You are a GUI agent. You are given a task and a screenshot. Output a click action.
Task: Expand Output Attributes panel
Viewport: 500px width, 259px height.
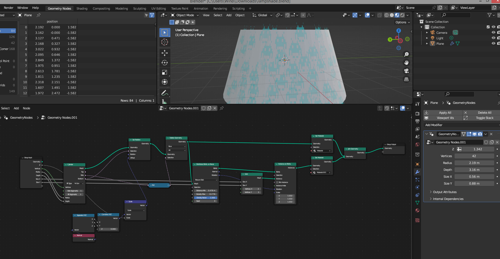pyautogui.click(x=445, y=192)
